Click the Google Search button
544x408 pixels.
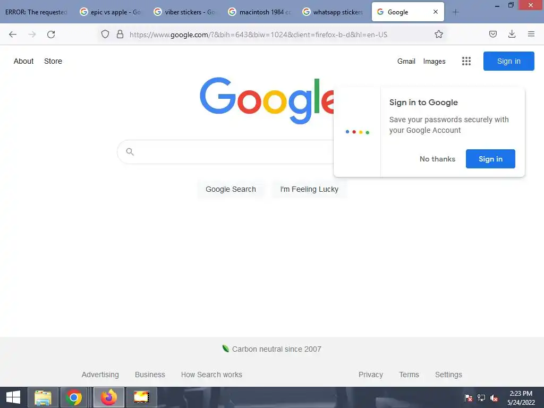point(231,189)
